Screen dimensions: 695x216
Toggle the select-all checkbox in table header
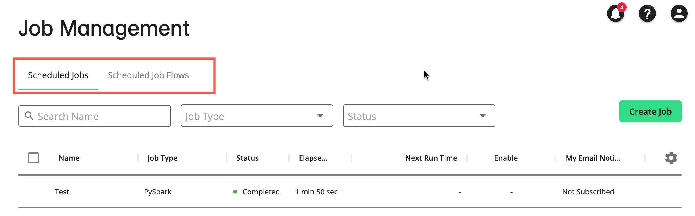coord(34,158)
